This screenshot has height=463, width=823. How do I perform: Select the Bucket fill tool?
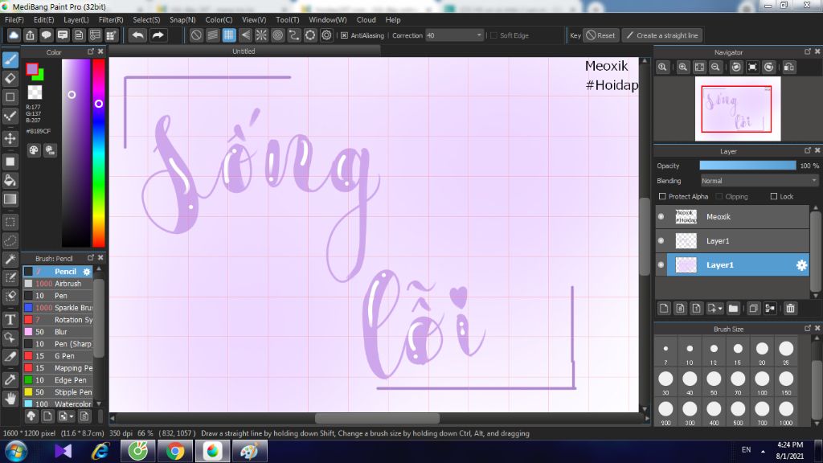click(x=10, y=180)
